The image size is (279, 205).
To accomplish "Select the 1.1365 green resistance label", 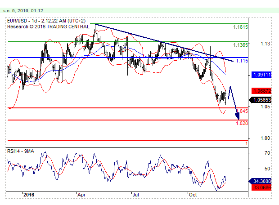I will coord(240,45).
